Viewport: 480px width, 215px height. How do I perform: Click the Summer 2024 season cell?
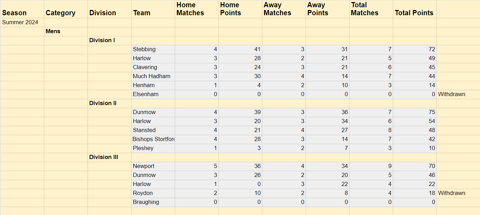22,22
